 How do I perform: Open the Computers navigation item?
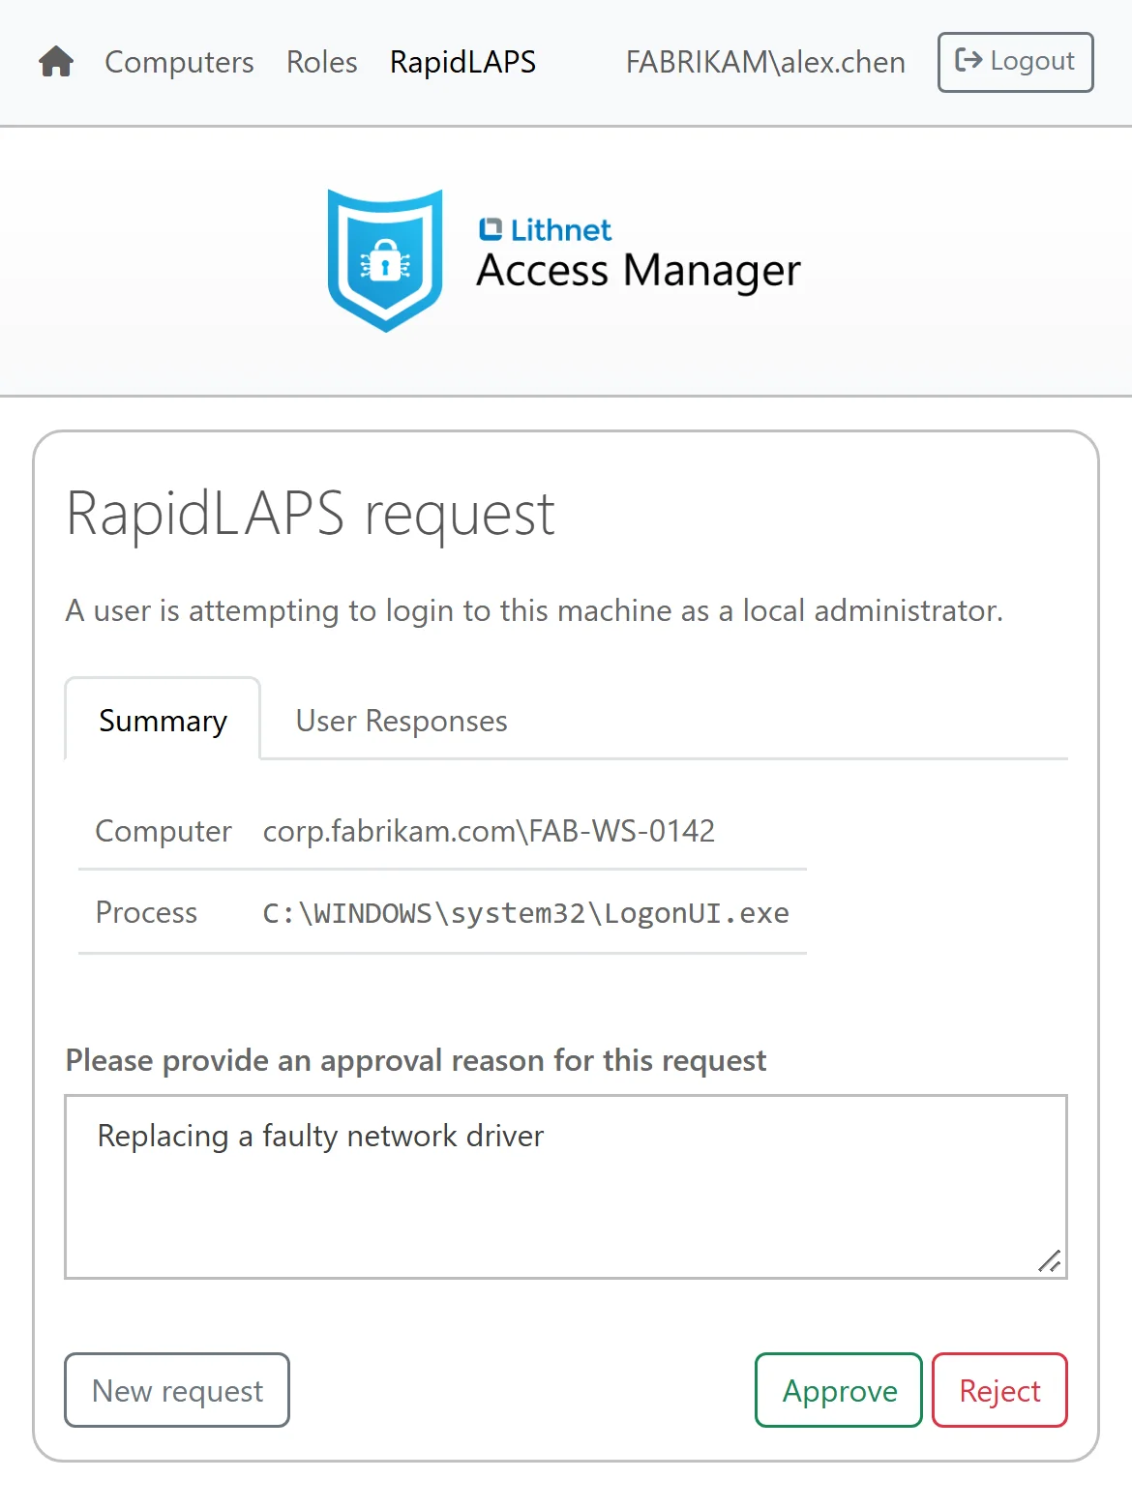point(179,62)
